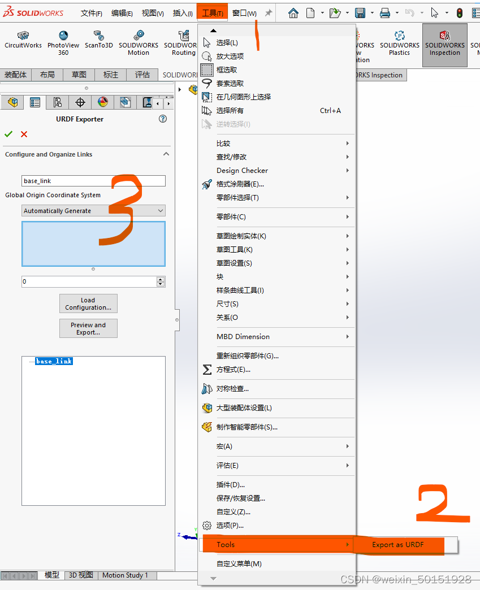Switch to the PropertyManager tab
The image size is (480, 590).
click(x=35, y=102)
